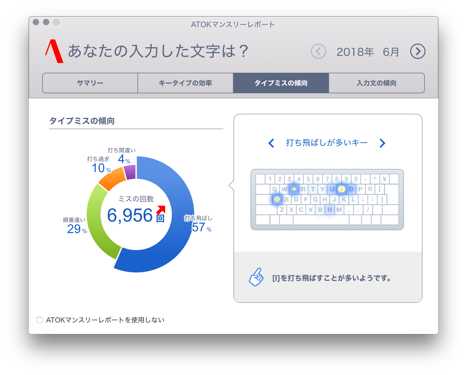Viewport: 467px width, 375px height.
Task: Enable ATOKマンスリーレポートを使用しない checkbox
Action: pos(40,320)
